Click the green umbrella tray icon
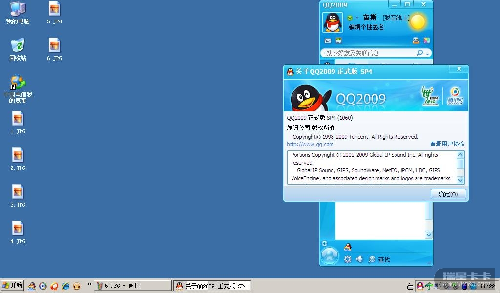The image size is (500, 293). click(429, 286)
